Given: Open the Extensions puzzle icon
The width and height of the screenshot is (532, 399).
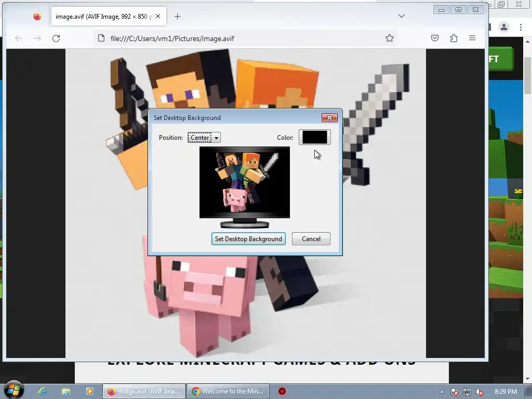Looking at the screenshot, I should [x=454, y=38].
